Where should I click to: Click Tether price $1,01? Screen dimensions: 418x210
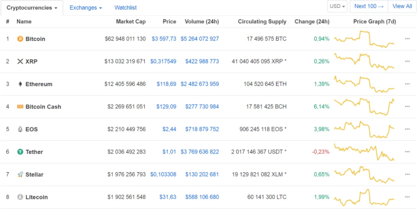click(169, 152)
